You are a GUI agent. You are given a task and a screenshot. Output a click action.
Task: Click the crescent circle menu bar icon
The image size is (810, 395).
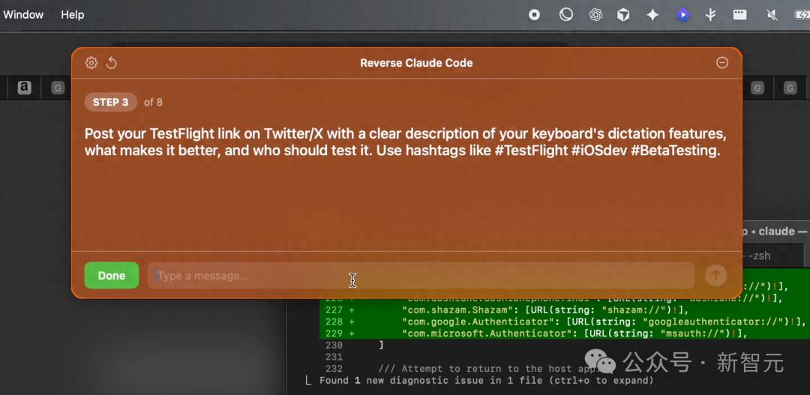[565, 15]
